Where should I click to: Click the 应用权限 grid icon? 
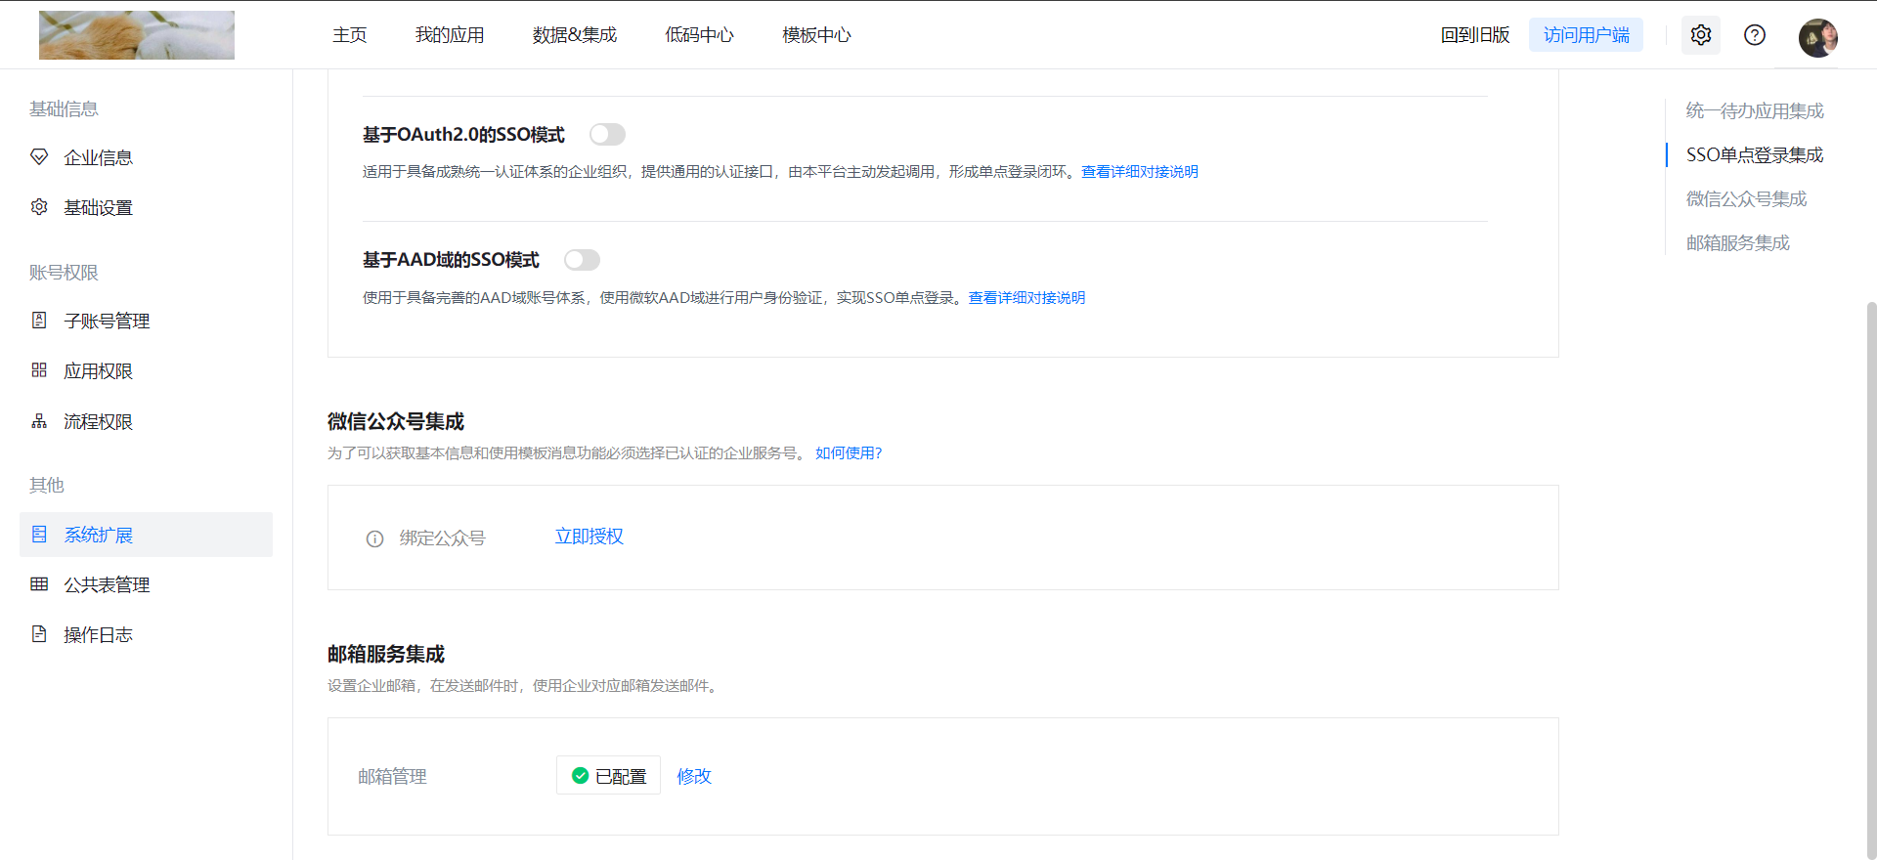tap(39, 370)
